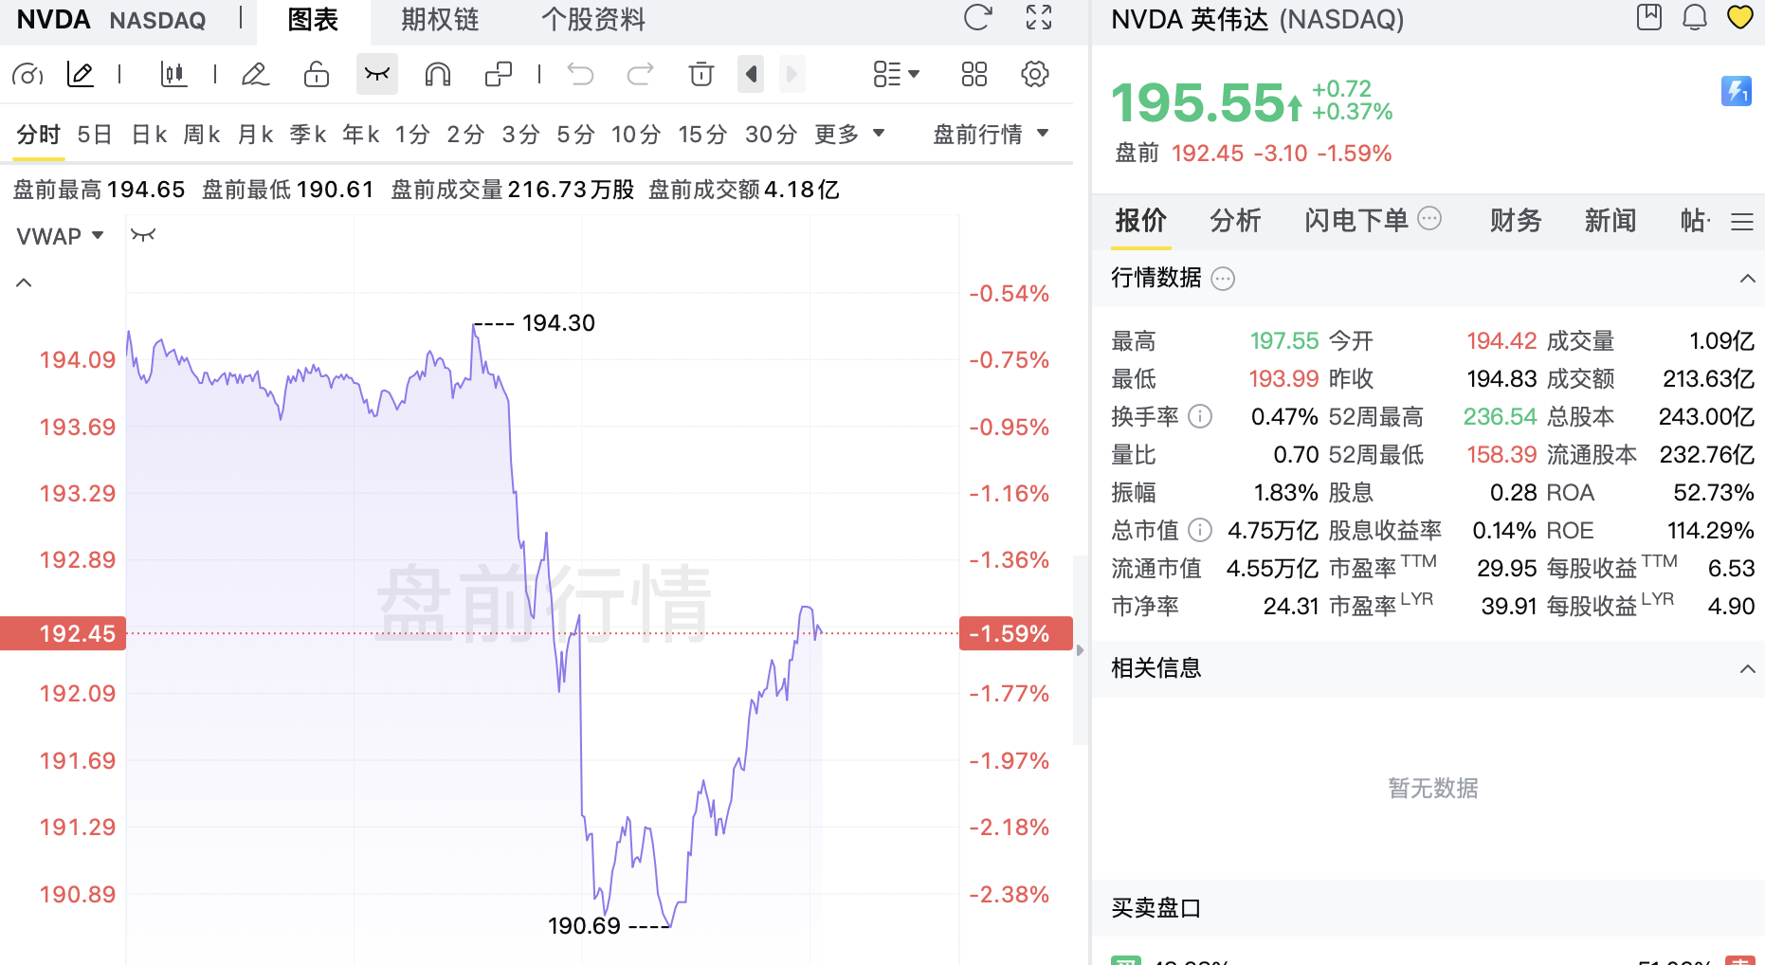Select the 周k timeframe
The image size is (1765, 965).
[202, 135]
